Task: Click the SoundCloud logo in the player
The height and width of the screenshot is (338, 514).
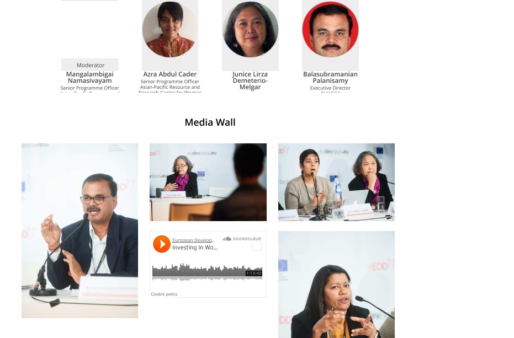Action: [x=242, y=239]
